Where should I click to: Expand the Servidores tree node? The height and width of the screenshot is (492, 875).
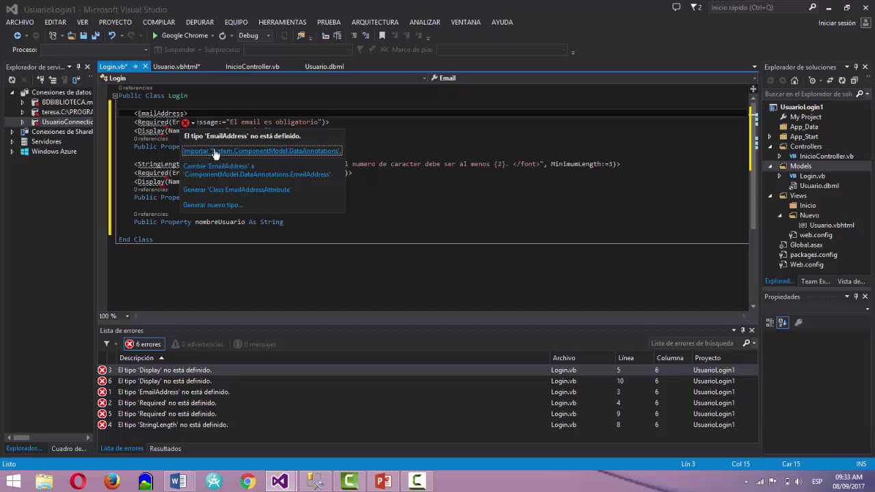pos(12,141)
